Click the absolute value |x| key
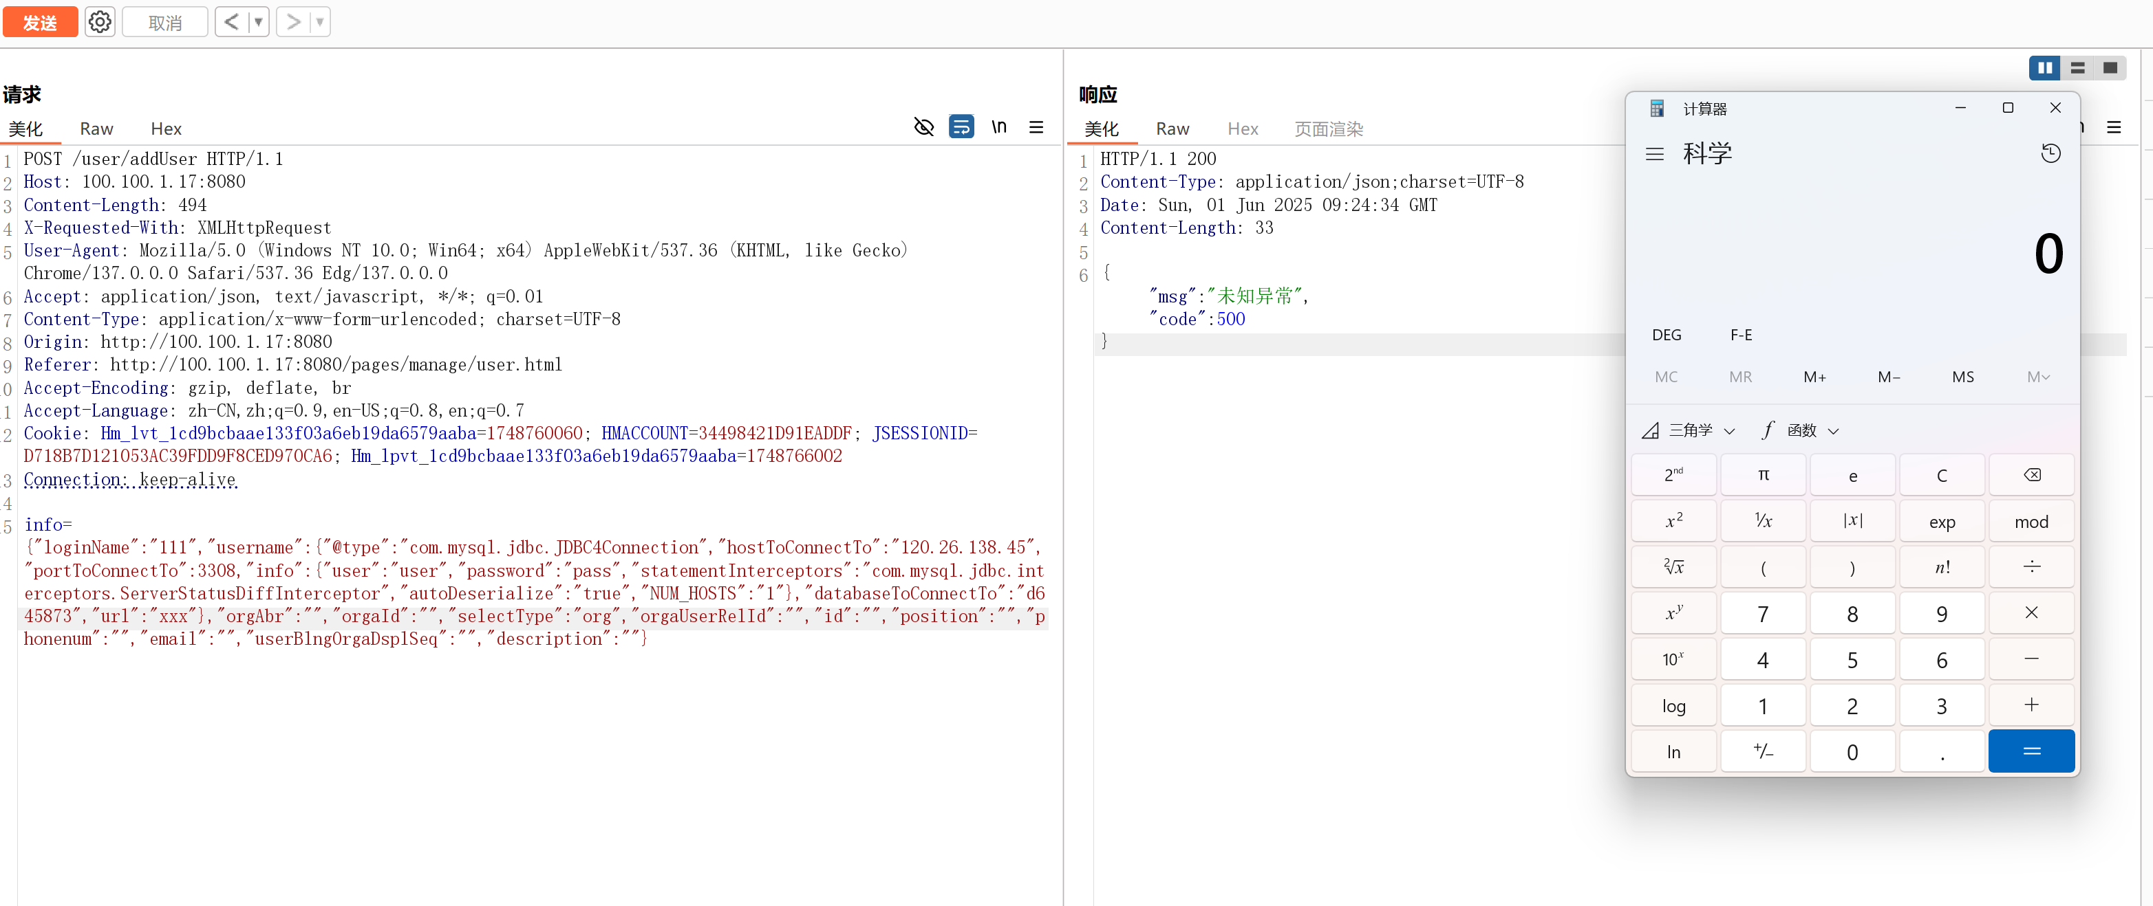 click(x=1852, y=521)
